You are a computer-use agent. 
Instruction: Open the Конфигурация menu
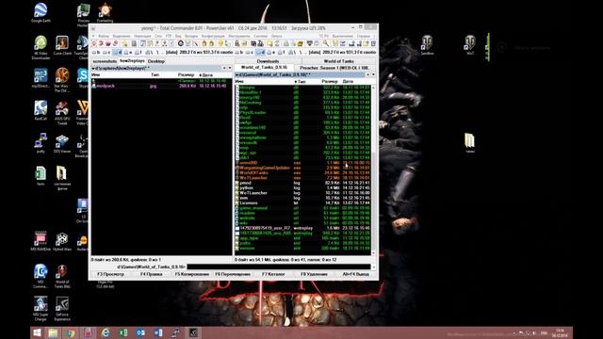pyautogui.click(x=213, y=36)
